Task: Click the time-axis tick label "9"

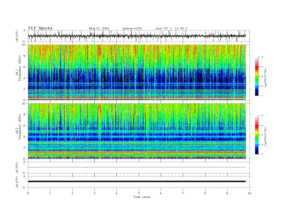Action: 227,193
